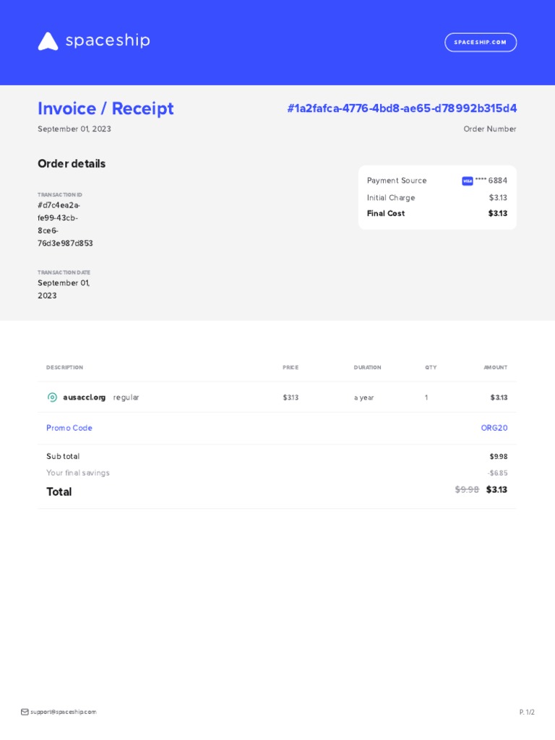Click the struck-through $9.98 total price
555x740 pixels.
(467, 489)
